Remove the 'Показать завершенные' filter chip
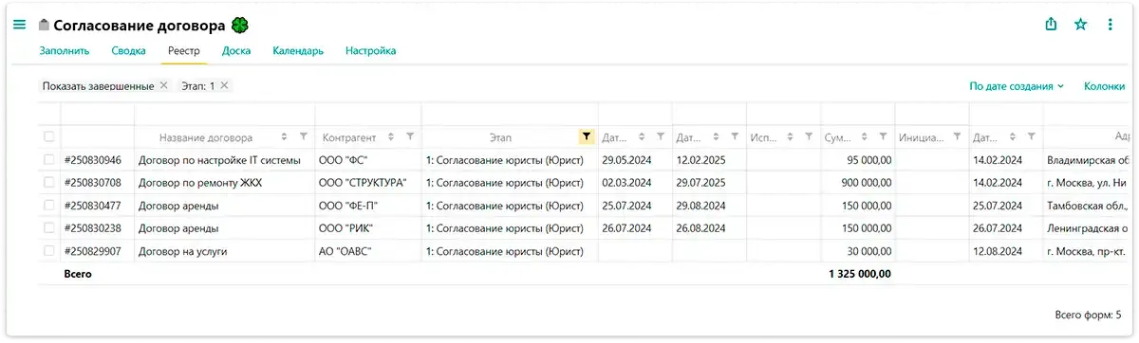This screenshot has height=343, width=1139. (163, 85)
